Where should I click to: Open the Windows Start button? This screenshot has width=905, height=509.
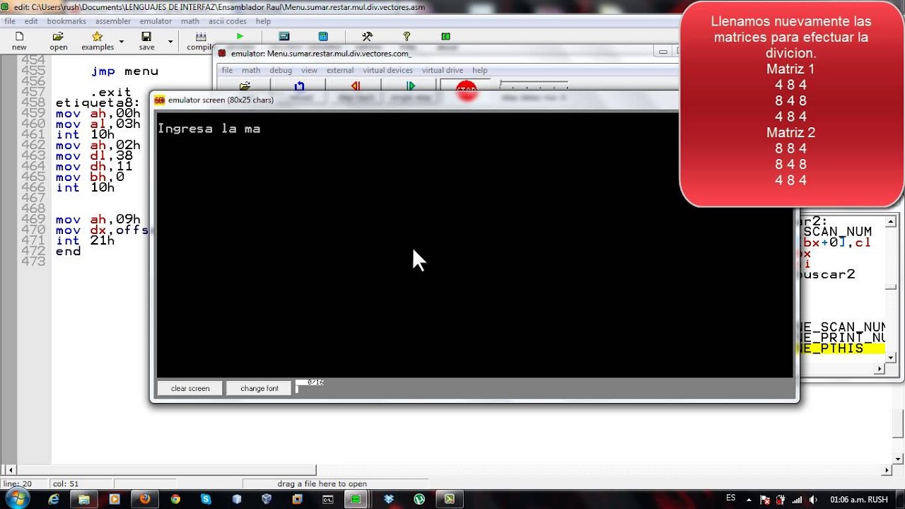tap(16, 498)
